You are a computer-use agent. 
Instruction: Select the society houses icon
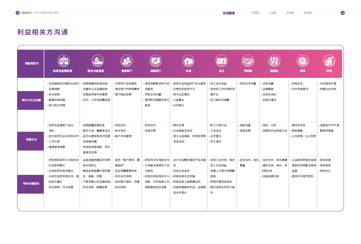click(x=188, y=61)
